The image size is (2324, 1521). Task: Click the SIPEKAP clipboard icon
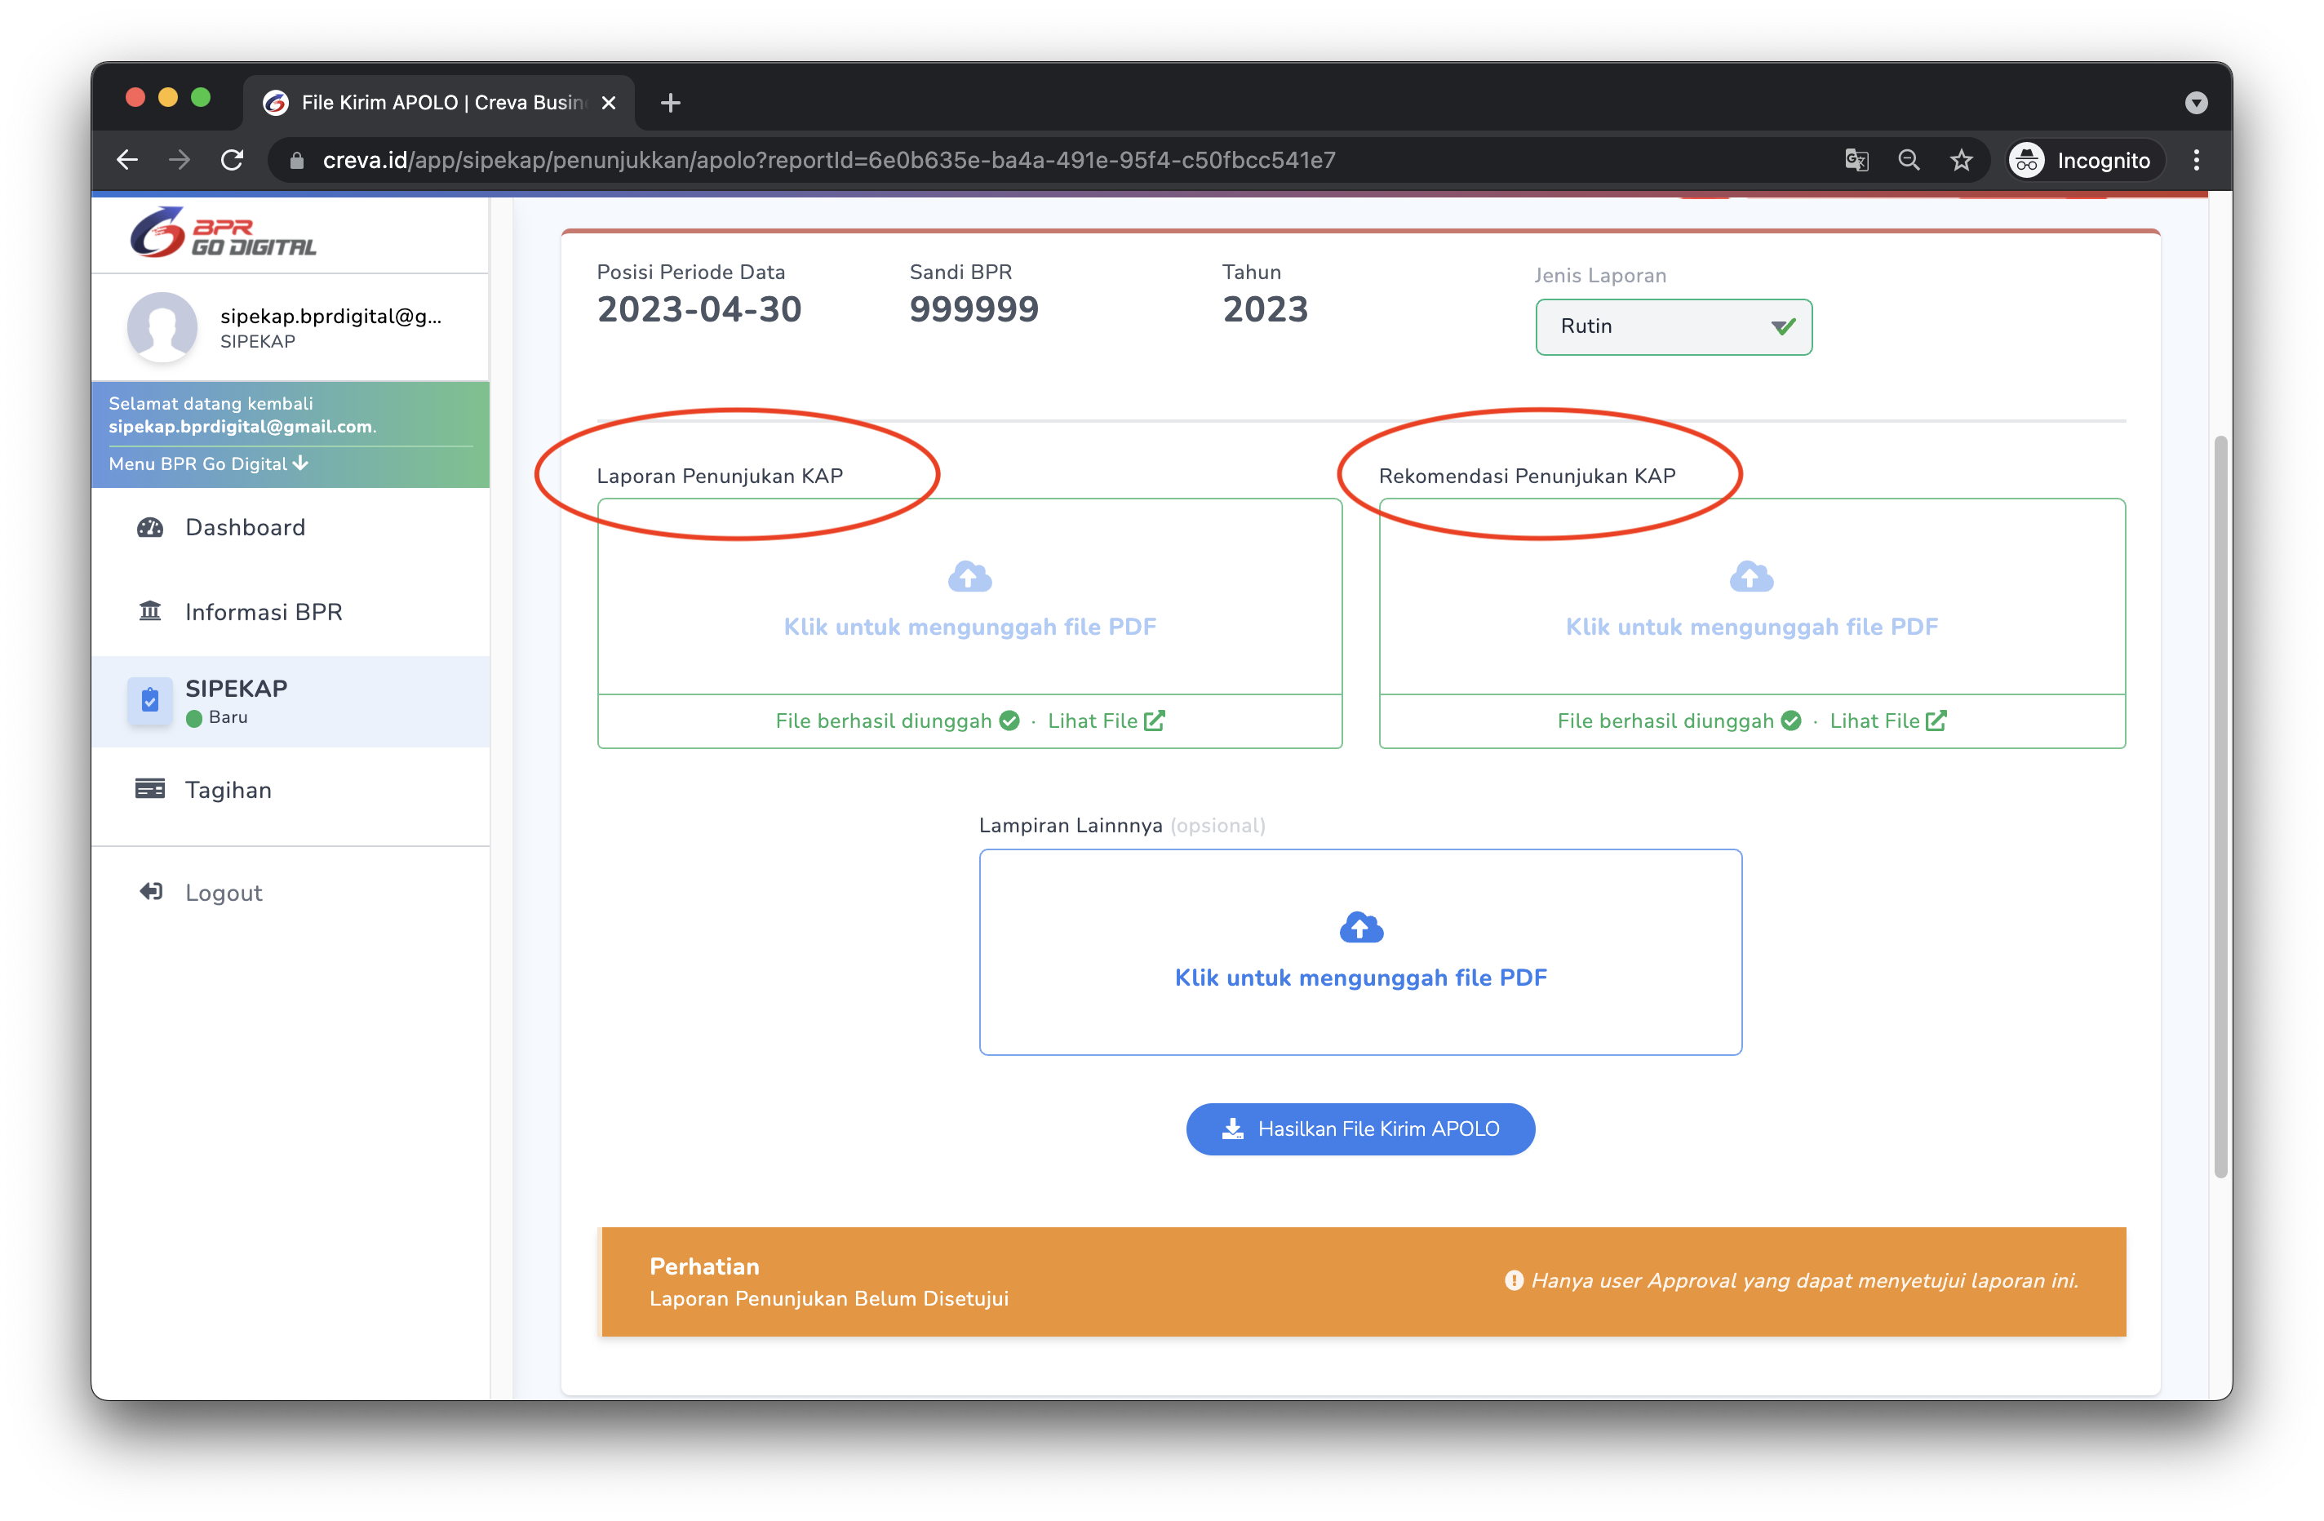(x=149, y=700)
